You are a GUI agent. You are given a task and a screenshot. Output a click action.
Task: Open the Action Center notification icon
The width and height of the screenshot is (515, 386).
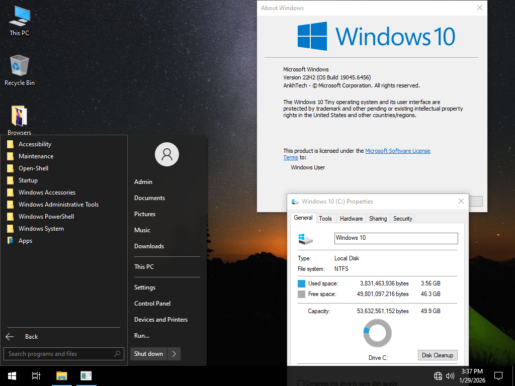pyautogui.click(x=498, y=375)
